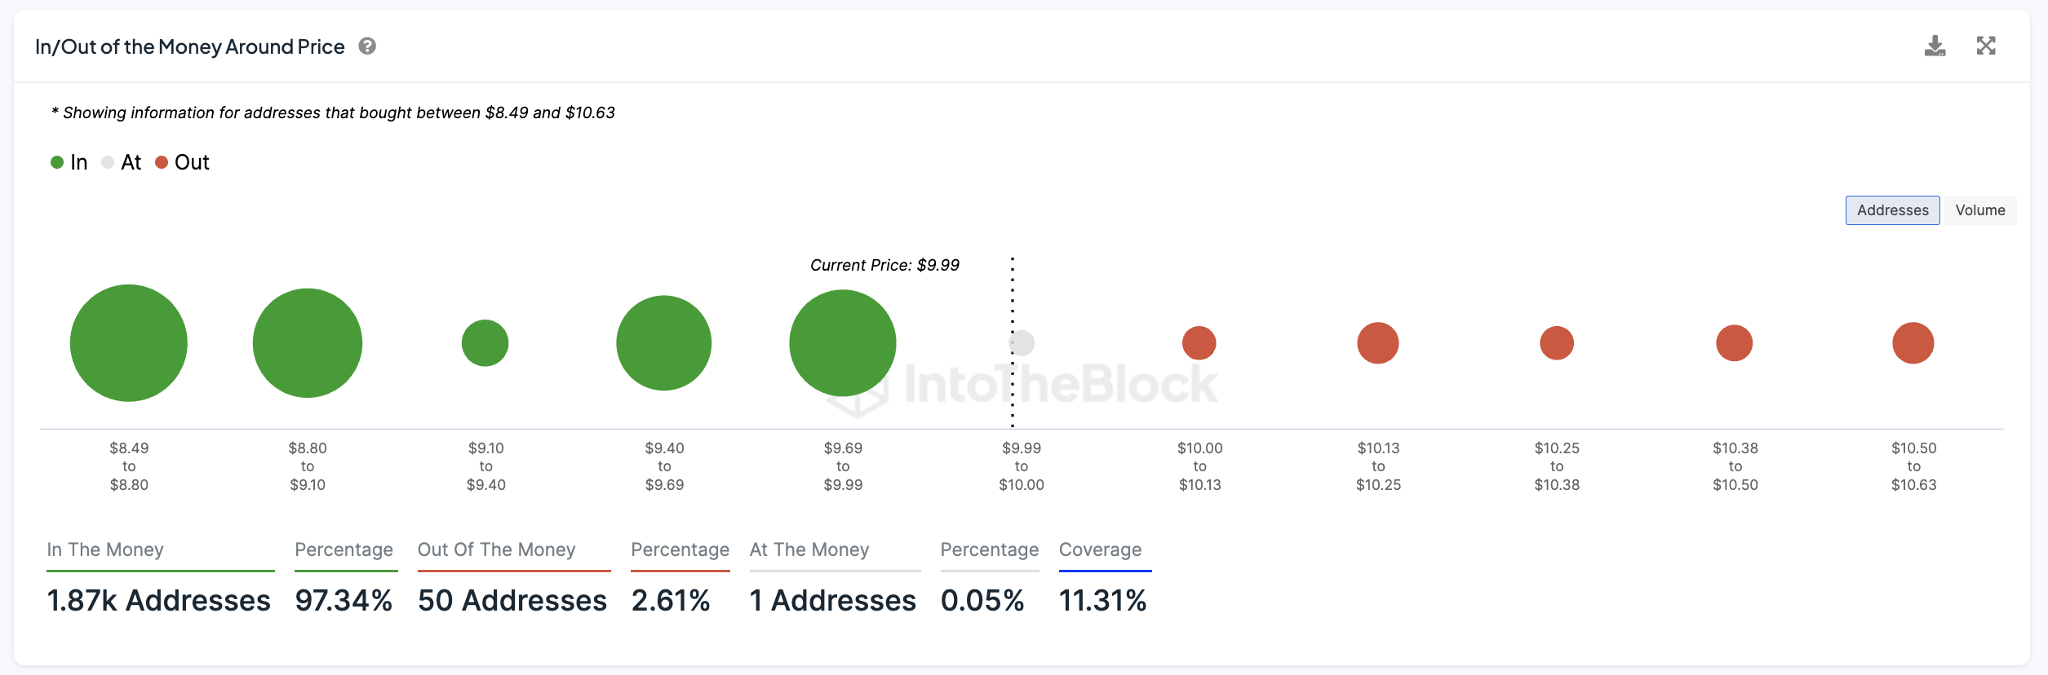Switch to the Addresses view
The image size is (2048, 675).
click(1892, 210)
